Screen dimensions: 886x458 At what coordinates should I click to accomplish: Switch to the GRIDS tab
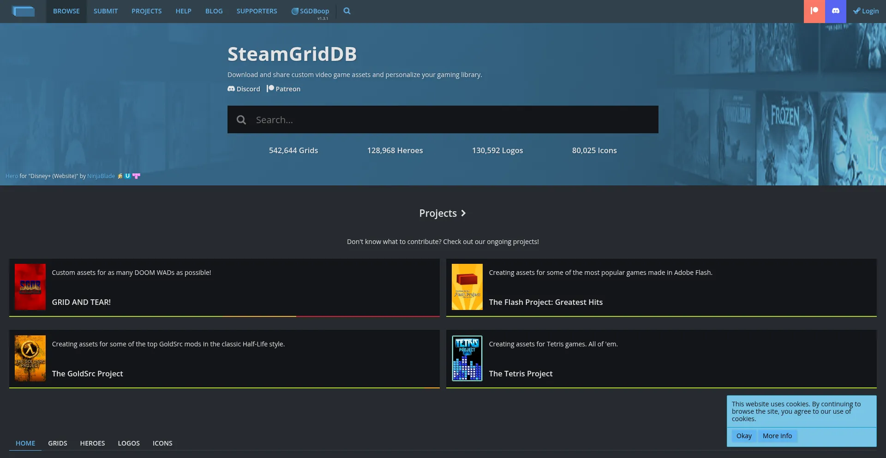point(58,443)
